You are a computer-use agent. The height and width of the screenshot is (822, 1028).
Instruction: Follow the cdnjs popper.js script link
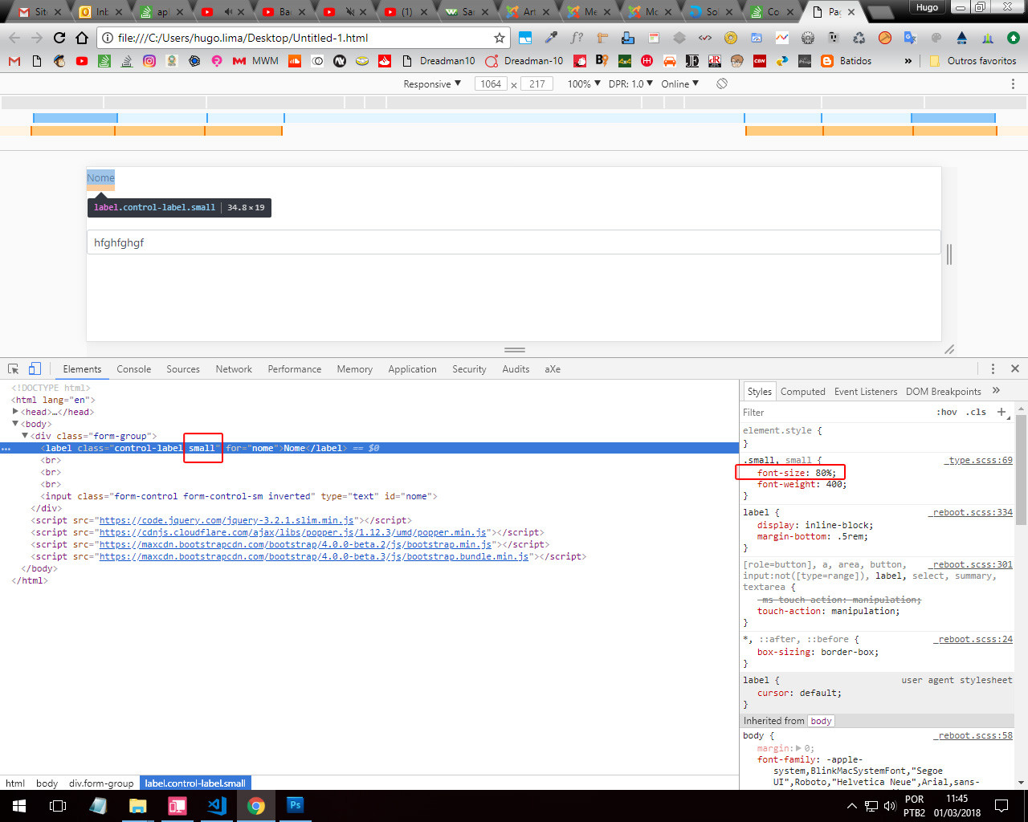coord(293,532)
